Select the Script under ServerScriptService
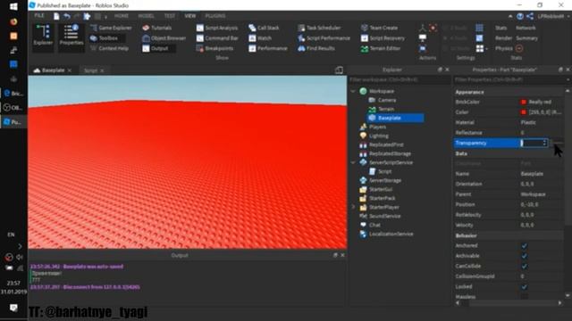Viewport: 572px width, 321px height. click(x=381, y=171)
